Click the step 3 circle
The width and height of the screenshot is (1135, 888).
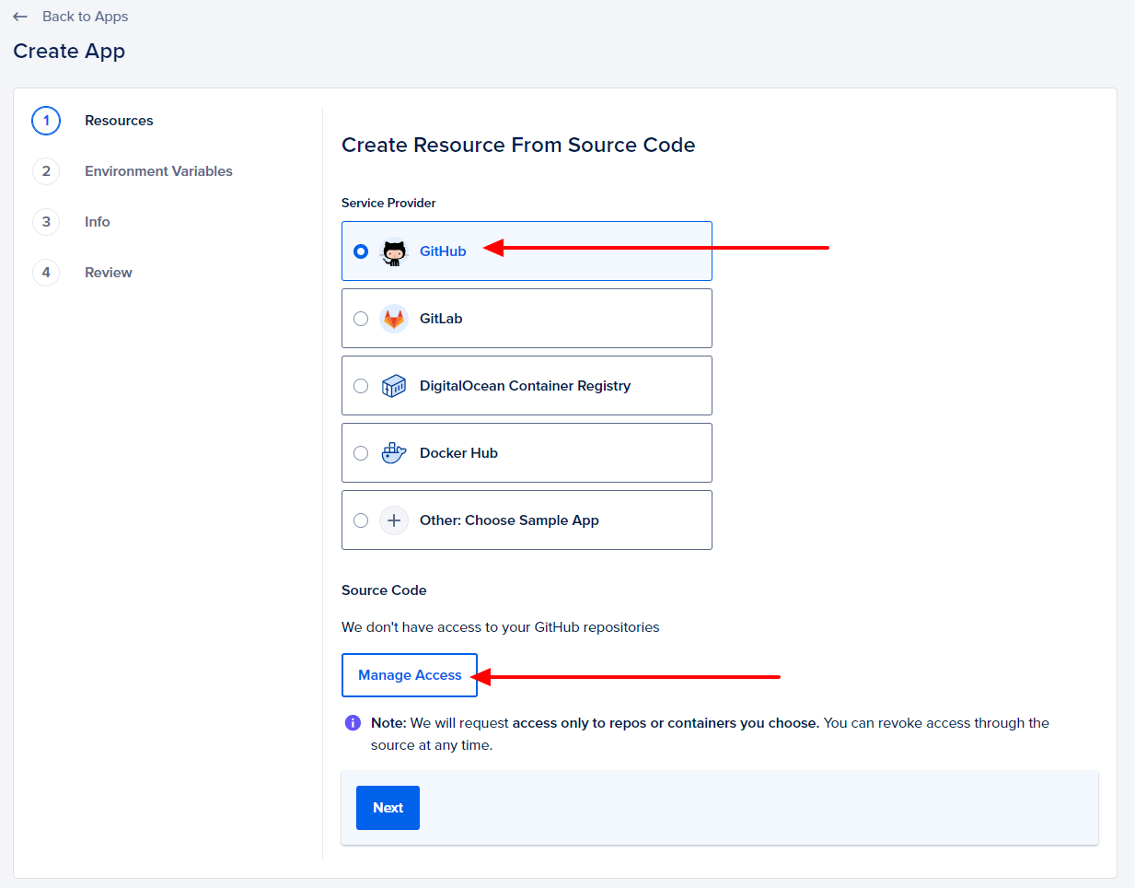(x=46, y=222)
